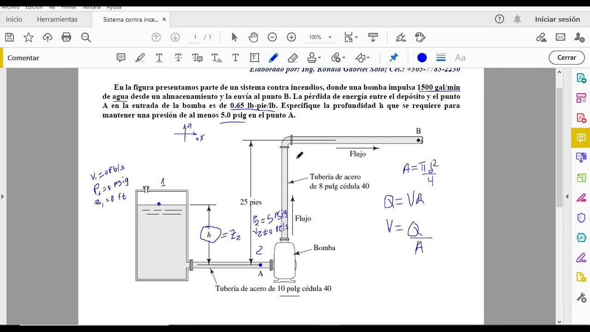Select the eraser tool
The image size is (590, 332).
click(x=293, y=58)
